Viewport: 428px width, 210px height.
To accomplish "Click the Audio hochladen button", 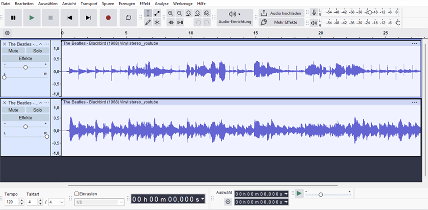I will (280, 13).
